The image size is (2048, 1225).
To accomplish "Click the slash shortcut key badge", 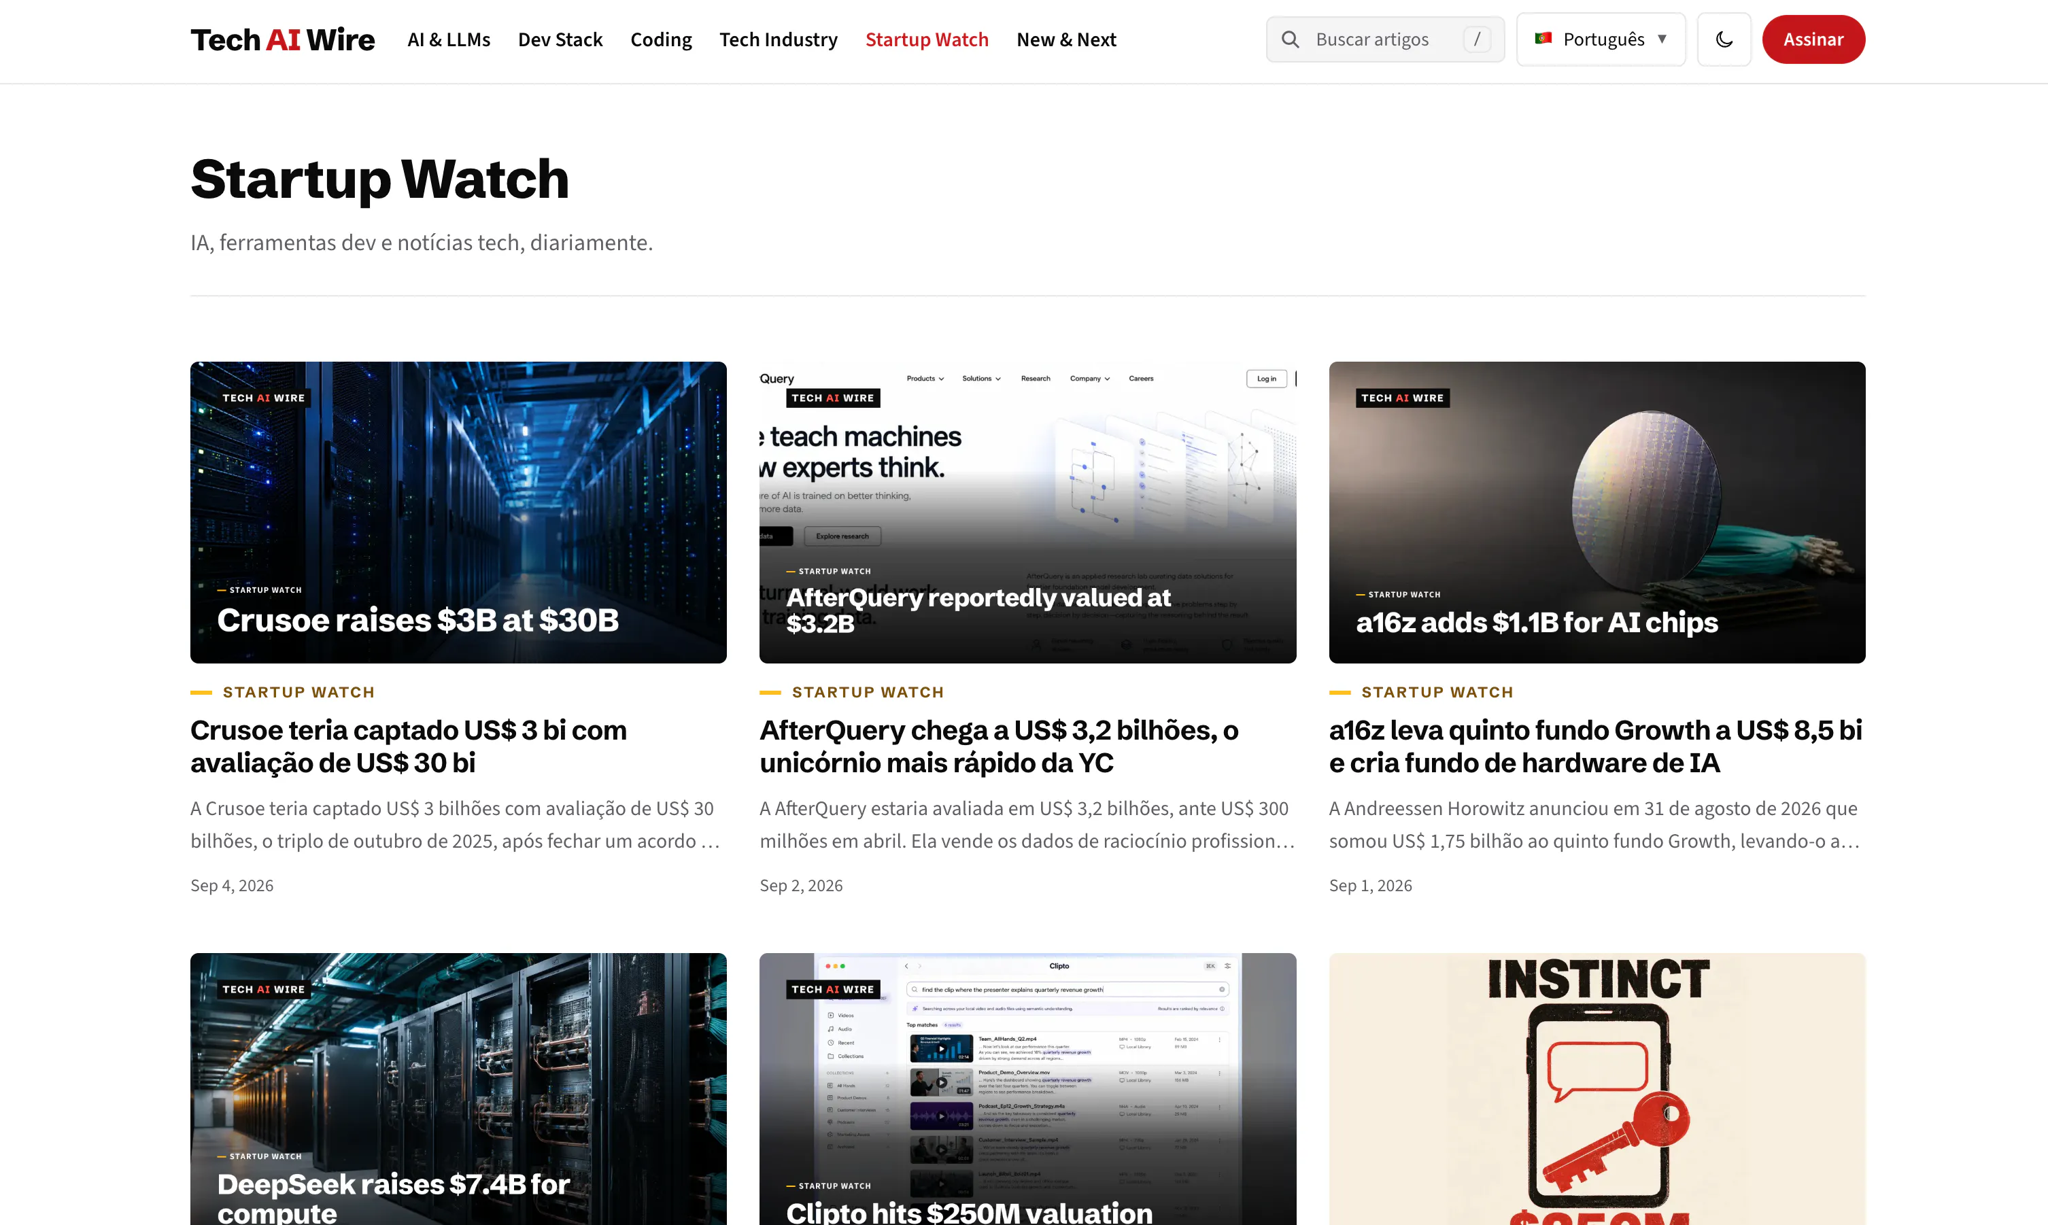I will point(1476,39).
